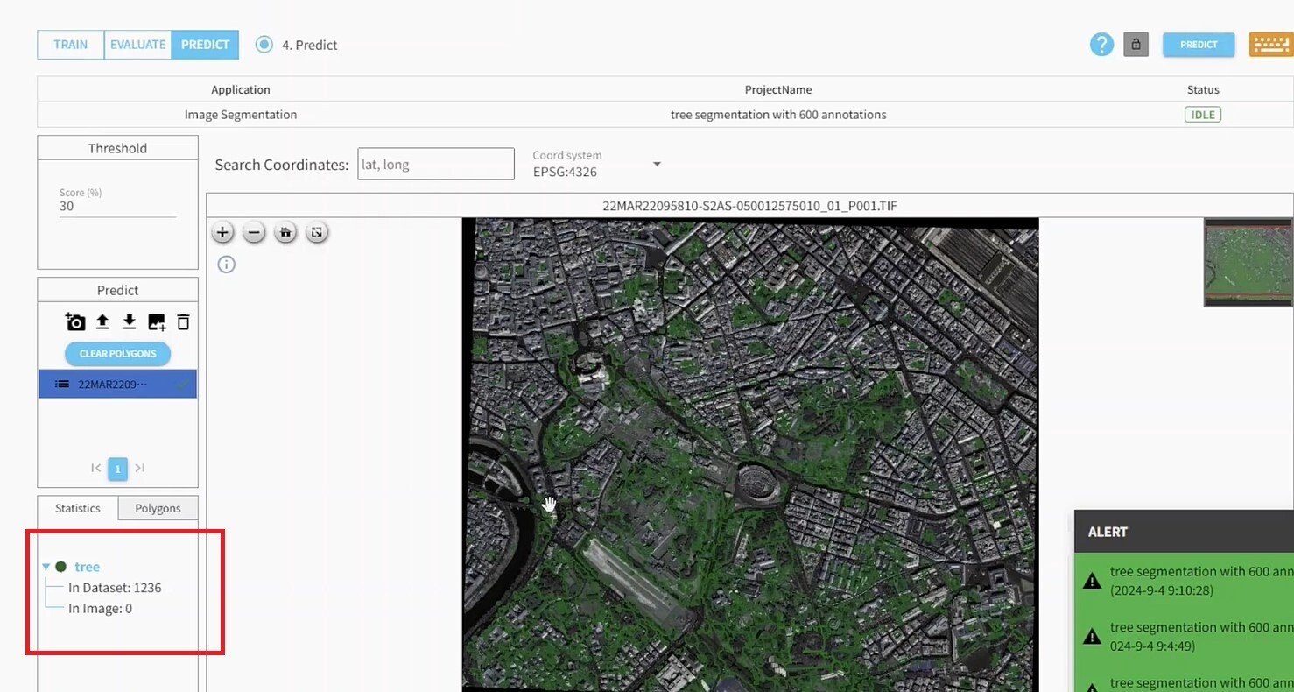
Task: Click the download results icon
Action: [x=129, y=321]
